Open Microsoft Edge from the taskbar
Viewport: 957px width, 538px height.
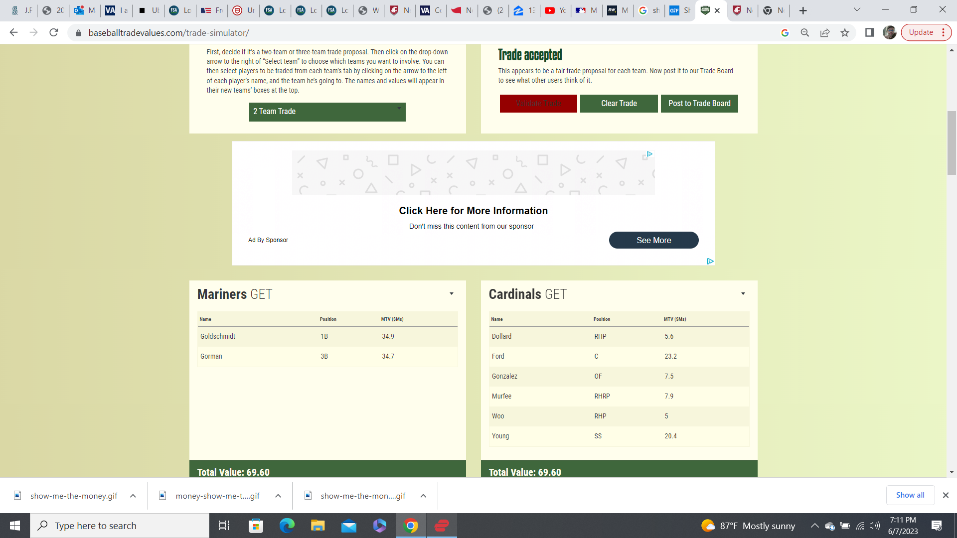(287, 526)
